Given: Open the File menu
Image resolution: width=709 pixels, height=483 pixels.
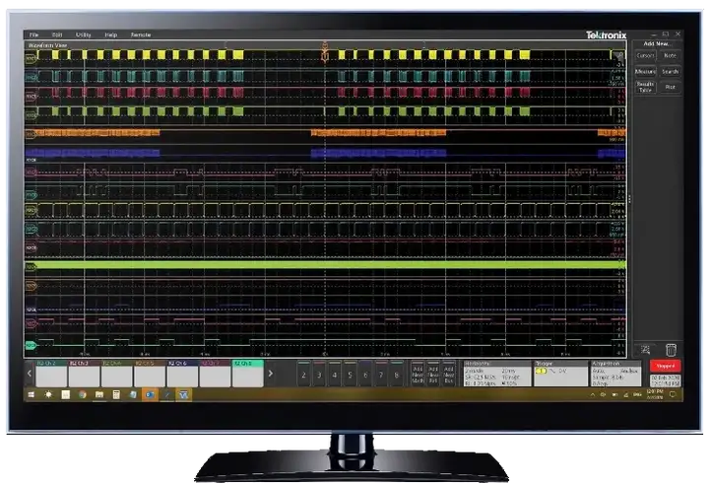Looking at the screenshot, I should 33,34.
